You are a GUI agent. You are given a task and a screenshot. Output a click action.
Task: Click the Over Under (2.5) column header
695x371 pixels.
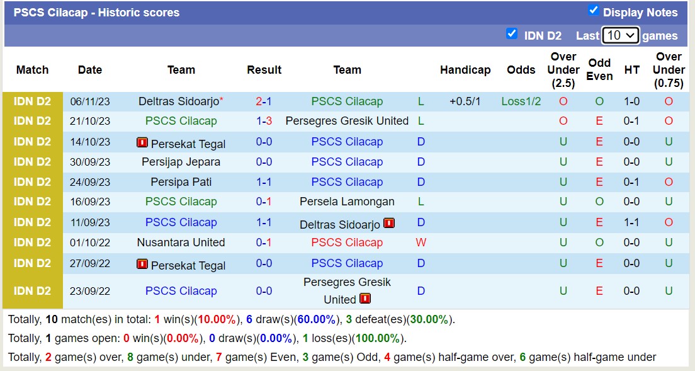(563, 70)
